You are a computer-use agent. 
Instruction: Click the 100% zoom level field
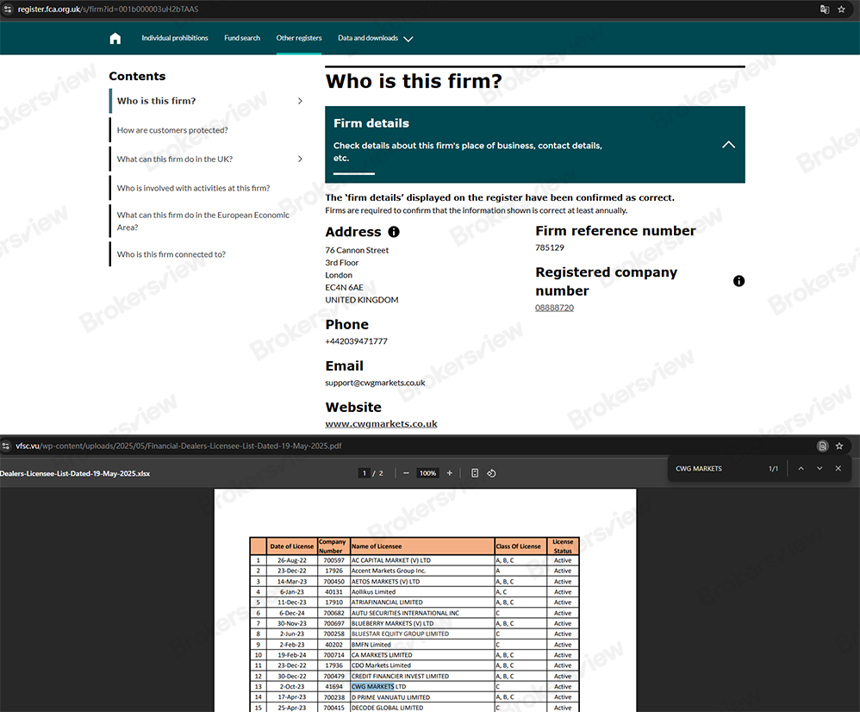pos(427,473)
